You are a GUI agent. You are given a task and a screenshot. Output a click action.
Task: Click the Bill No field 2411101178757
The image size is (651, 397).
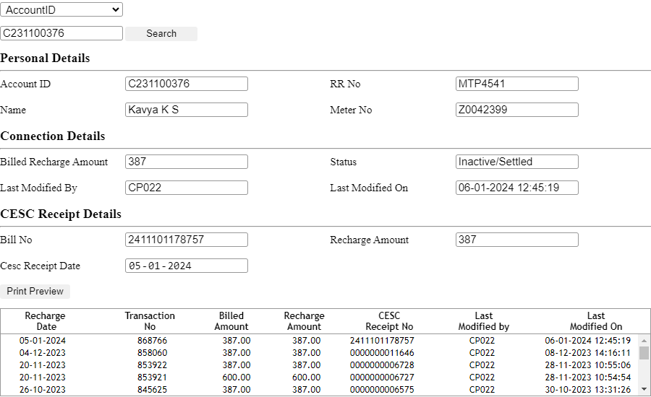point(187,240)
